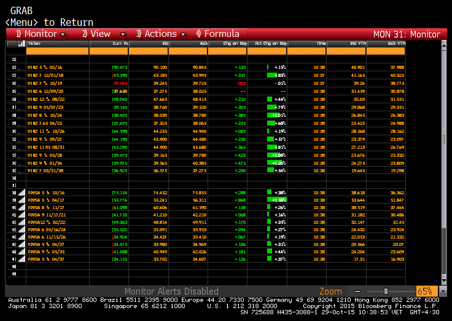Expand the dropdown arrow beside View

[123, 34]
